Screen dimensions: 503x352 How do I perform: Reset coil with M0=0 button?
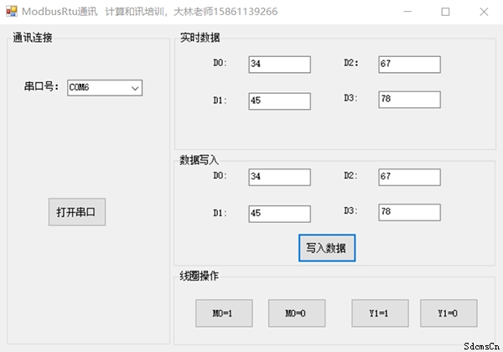tap(297, 313)
